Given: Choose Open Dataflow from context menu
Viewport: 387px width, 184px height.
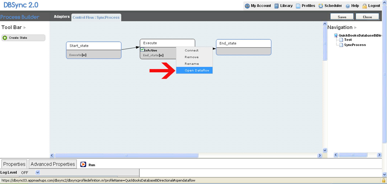Looking at the screenshot, I should click(x=194, y=71).
